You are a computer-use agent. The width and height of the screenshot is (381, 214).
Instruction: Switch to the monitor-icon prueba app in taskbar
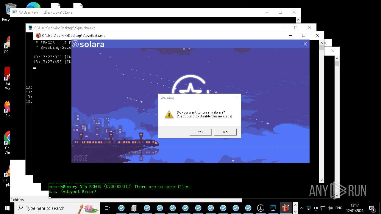tap(273, 208)
